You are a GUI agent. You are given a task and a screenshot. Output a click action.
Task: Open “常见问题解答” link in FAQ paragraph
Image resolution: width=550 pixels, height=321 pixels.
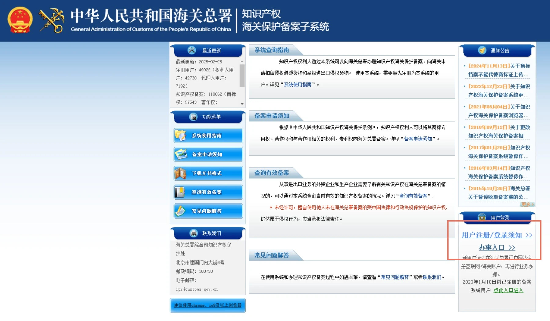coord(395,277)
